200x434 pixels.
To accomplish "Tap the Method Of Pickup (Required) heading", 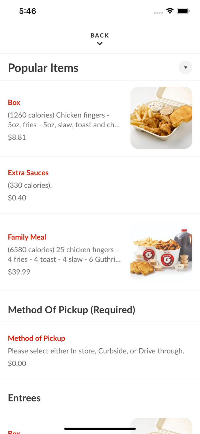I will [x=71, y=310].
